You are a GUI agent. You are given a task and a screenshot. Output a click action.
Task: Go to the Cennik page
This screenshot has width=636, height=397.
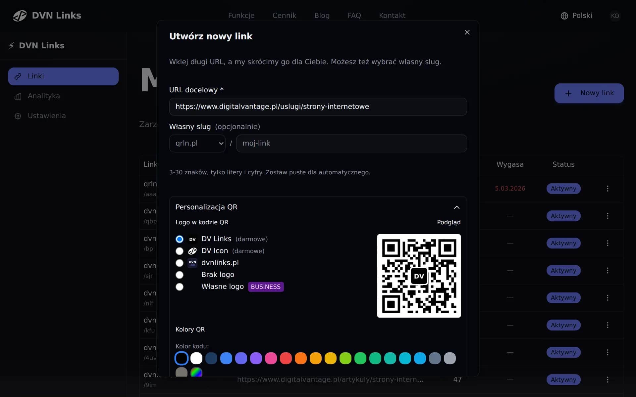(x=284, y=16)
